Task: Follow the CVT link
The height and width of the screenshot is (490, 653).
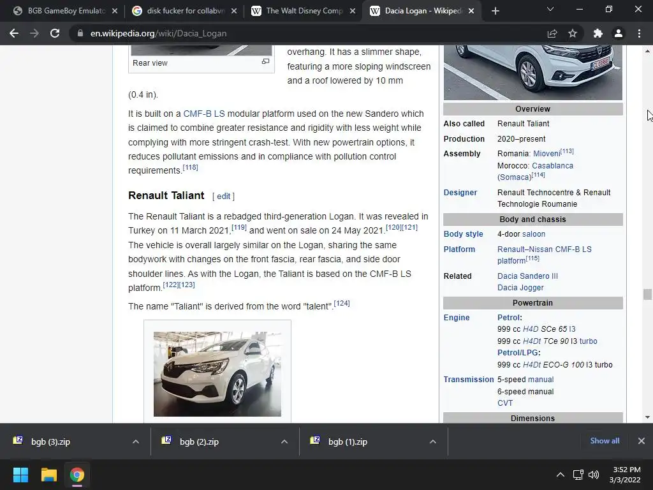Action: [505, 403]
